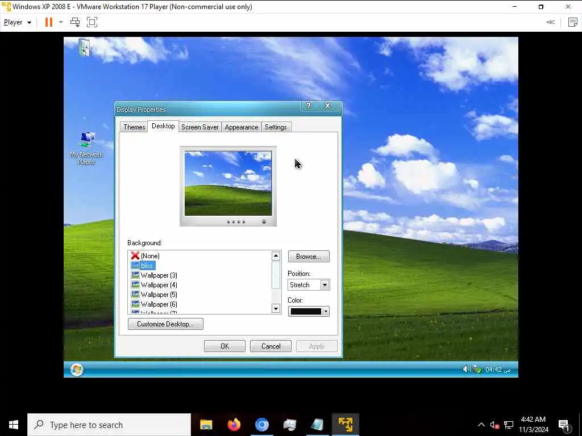Click the image icon beside Wallpaper (5)
This screenshot has height=436, width=582.
135,295
